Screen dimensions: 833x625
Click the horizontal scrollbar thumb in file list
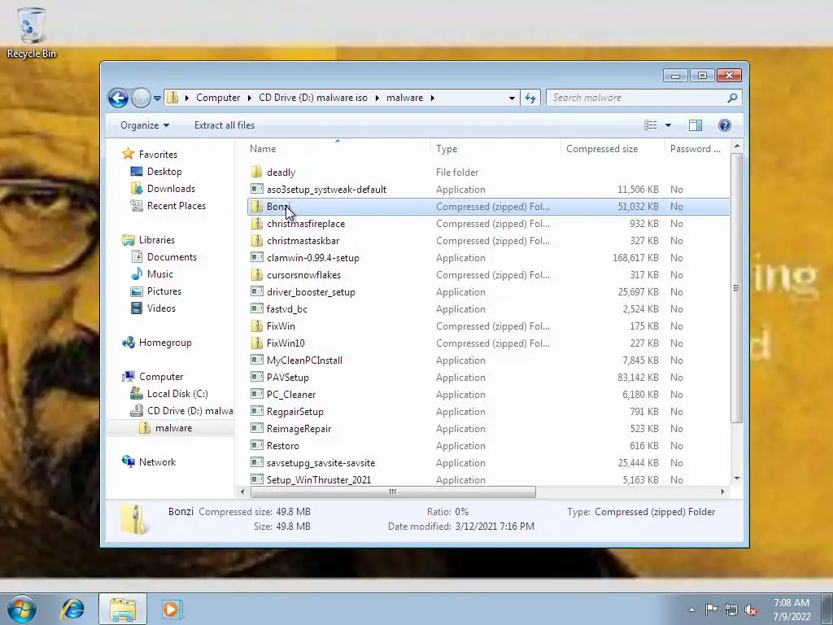[393, 492]
